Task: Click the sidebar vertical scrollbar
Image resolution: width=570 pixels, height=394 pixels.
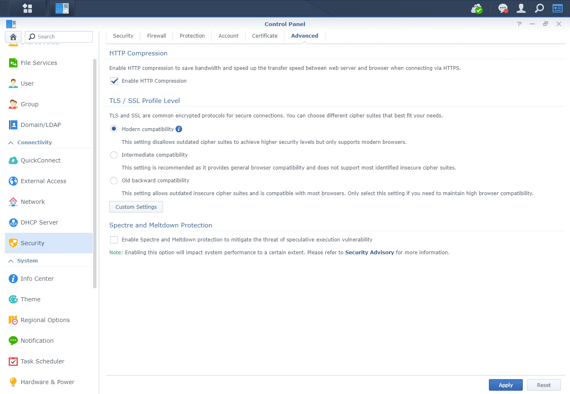Action: pyautogui.click(x=95, y=174)
